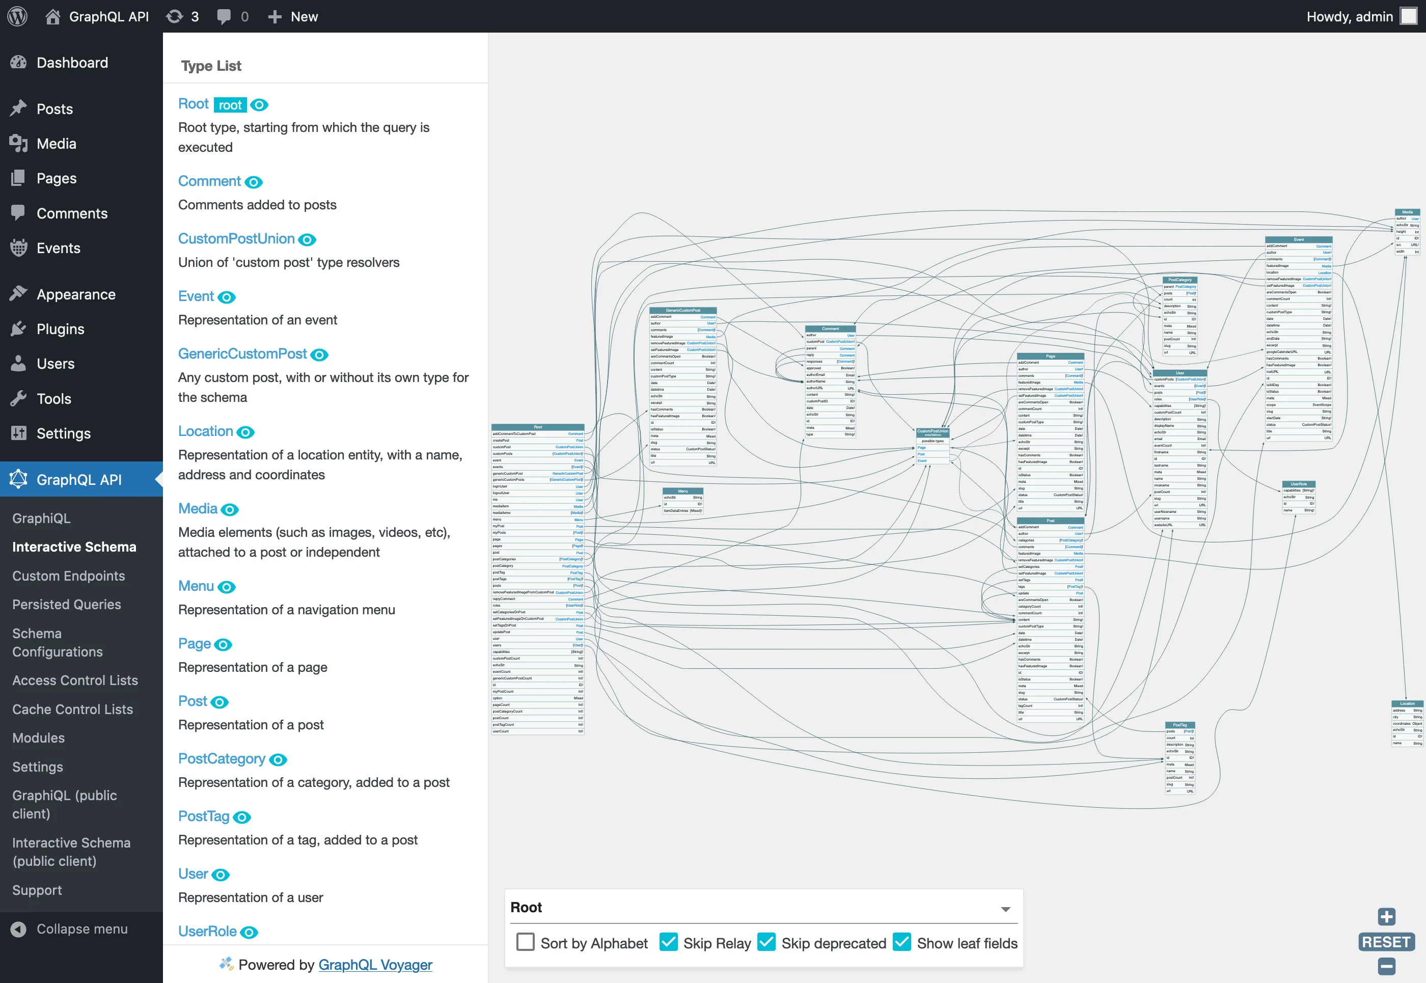The height and width of the screenshot is (983, 1426).
Task: Click the root badge beside Root type
Action: [230, 105]
